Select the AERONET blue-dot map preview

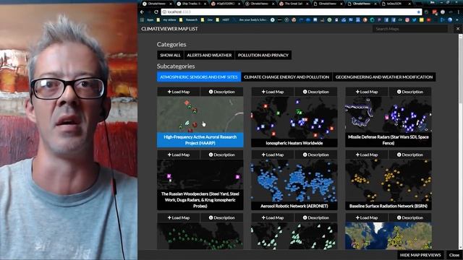point(294,181)
